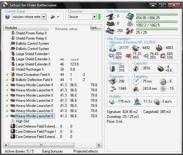This screenshot has height=155, width=183.
Task: Click the horizontal scrollbar thumb
Action: 41,145
